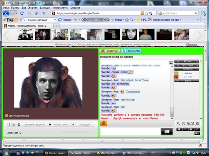Click the chat tools crossed tools icon
Viewport: 209px width, 156px height.
coord(193,123)
